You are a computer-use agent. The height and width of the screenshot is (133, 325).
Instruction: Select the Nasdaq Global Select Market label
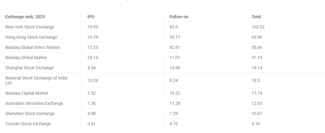[32, 47]
